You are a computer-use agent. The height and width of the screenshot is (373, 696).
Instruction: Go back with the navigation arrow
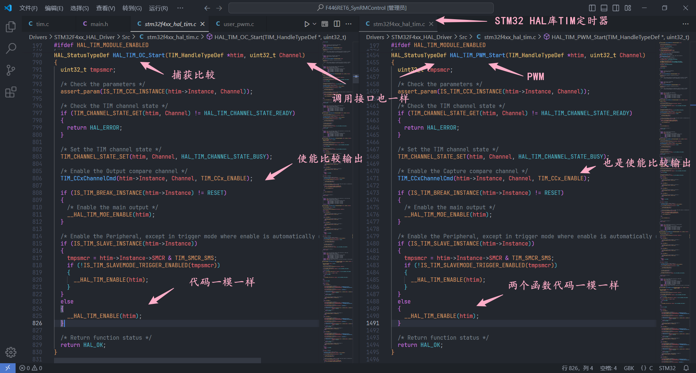tap(207, 8)
